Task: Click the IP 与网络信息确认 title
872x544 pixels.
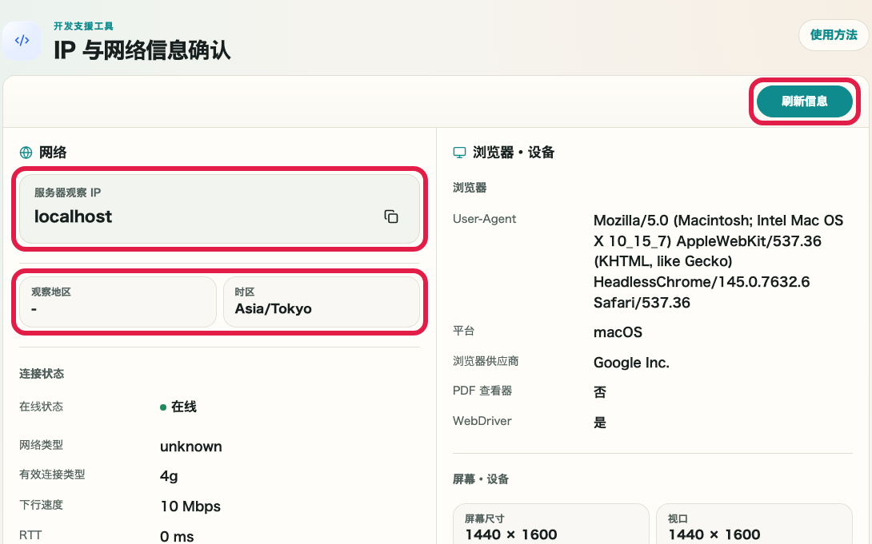Action: (142, 50)
